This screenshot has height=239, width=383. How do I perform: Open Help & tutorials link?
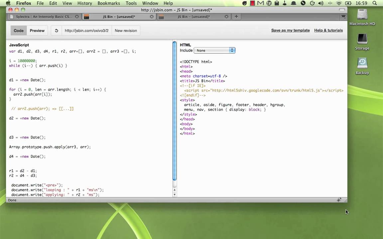(x=328, y=30)
